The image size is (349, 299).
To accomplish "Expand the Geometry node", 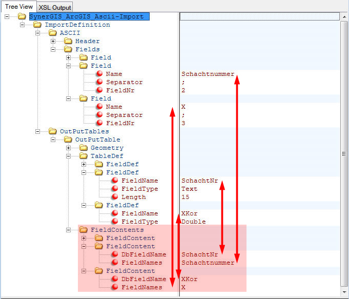I will tap(68, 148).
